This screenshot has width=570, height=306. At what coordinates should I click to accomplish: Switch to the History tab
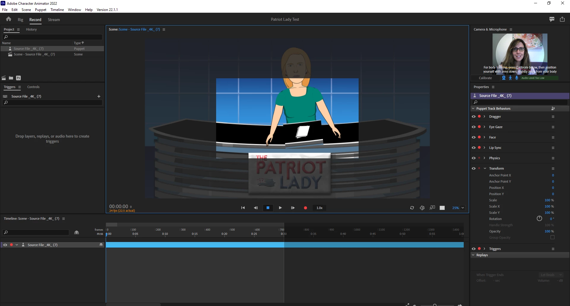click(x=31, y=29)
